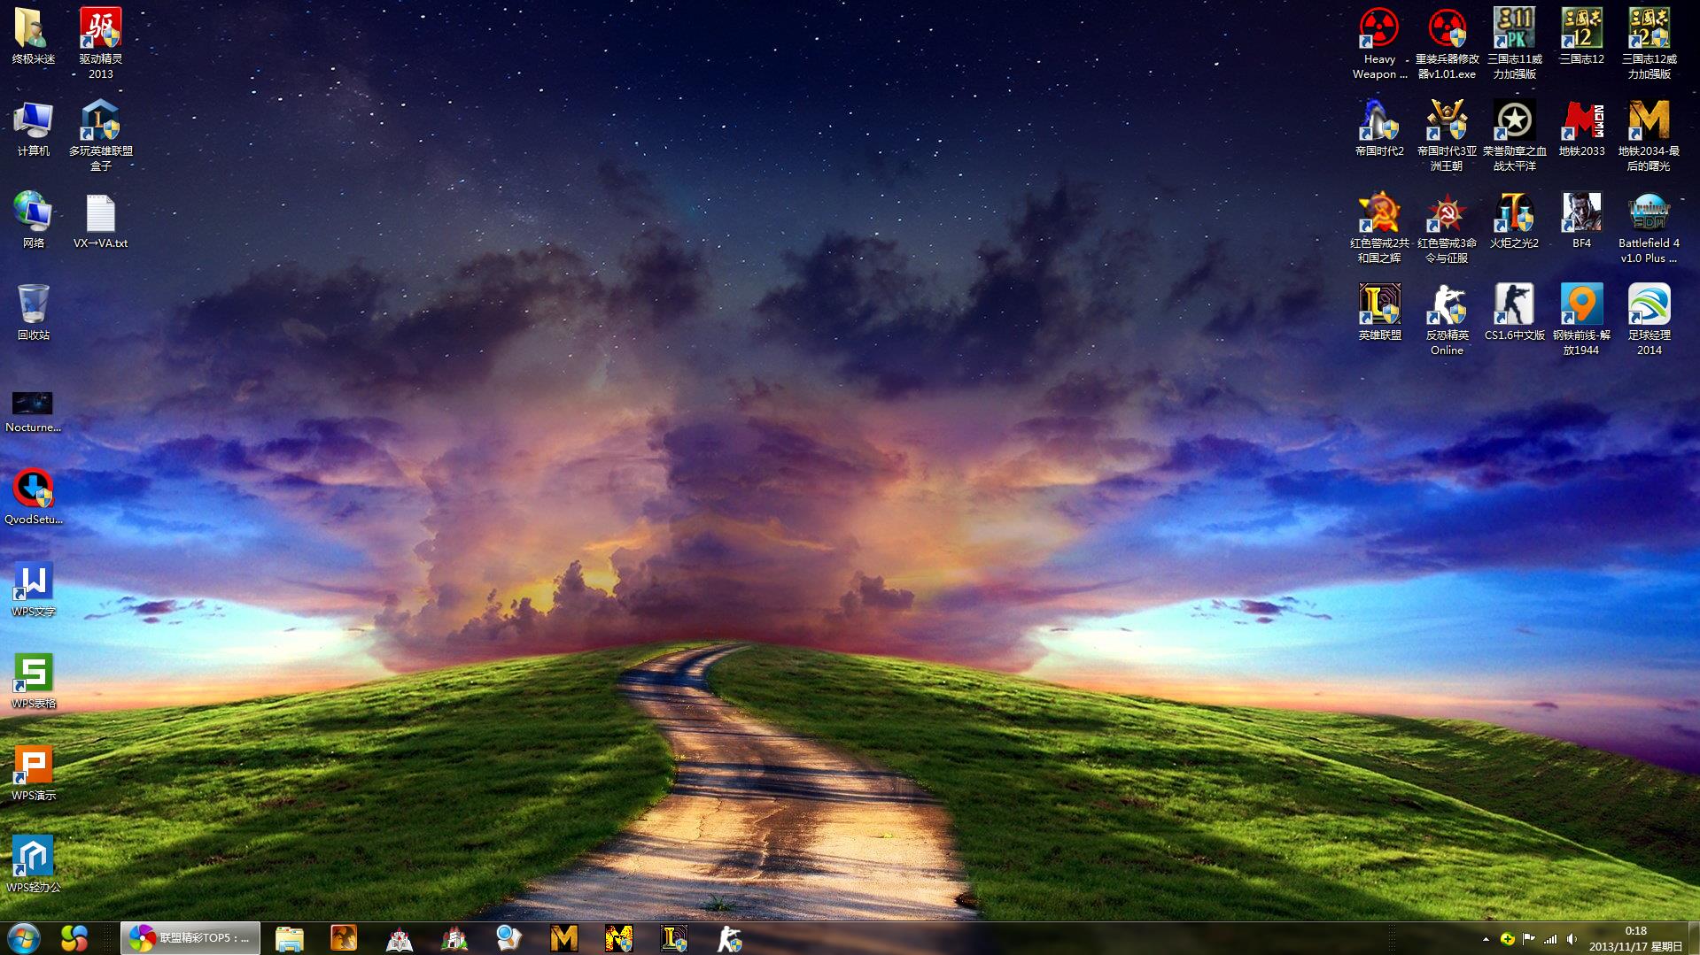Select Battlefield 4 v1.0 Plus trainer icon
This screenshot has width=1700, height=955.
pos(1649,227)
